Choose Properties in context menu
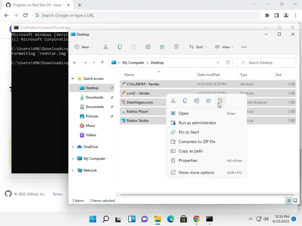The width and height of the screenshot is (302, 226). pos(206,160)
